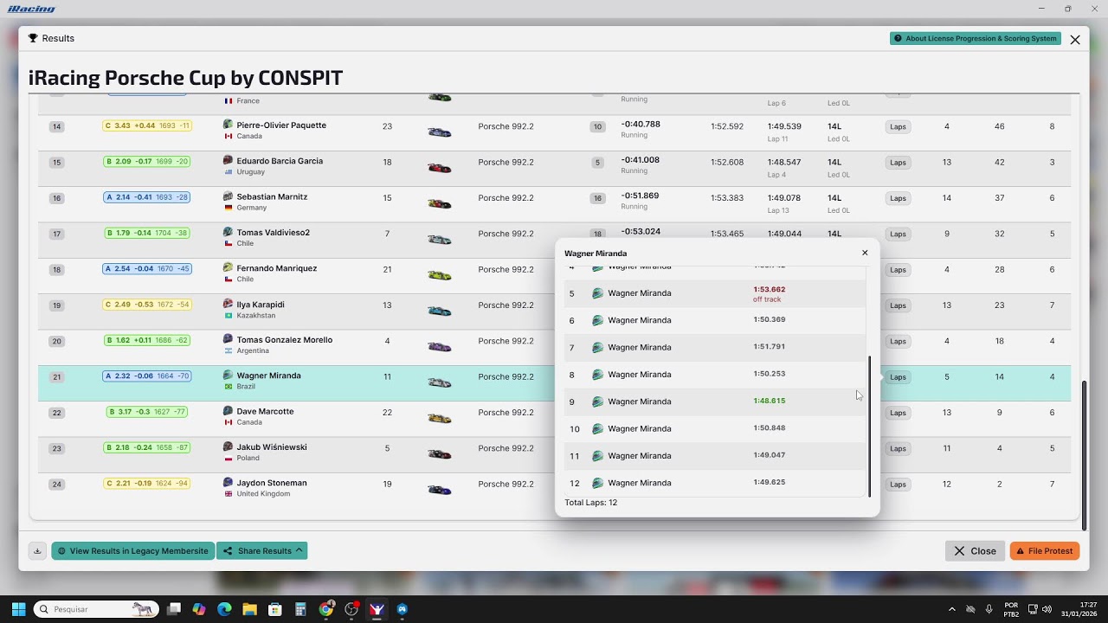Click Jakub Wiśniewski's helmet icon
Viewport: 1108px width, 623px height.
coord(229,446)
